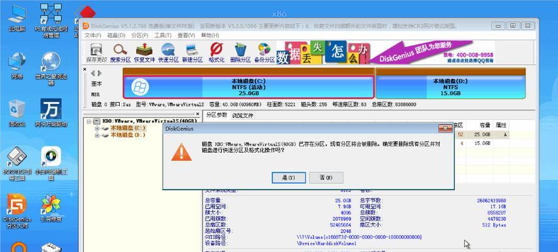Click the 2048 starting sector value

(x=346, y=231)
